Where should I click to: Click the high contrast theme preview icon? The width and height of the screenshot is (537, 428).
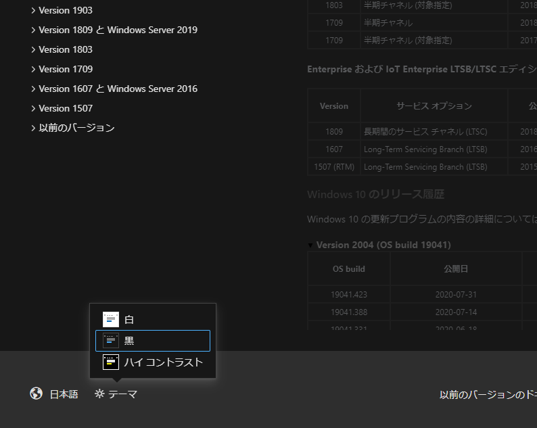[x=111, y=362]
